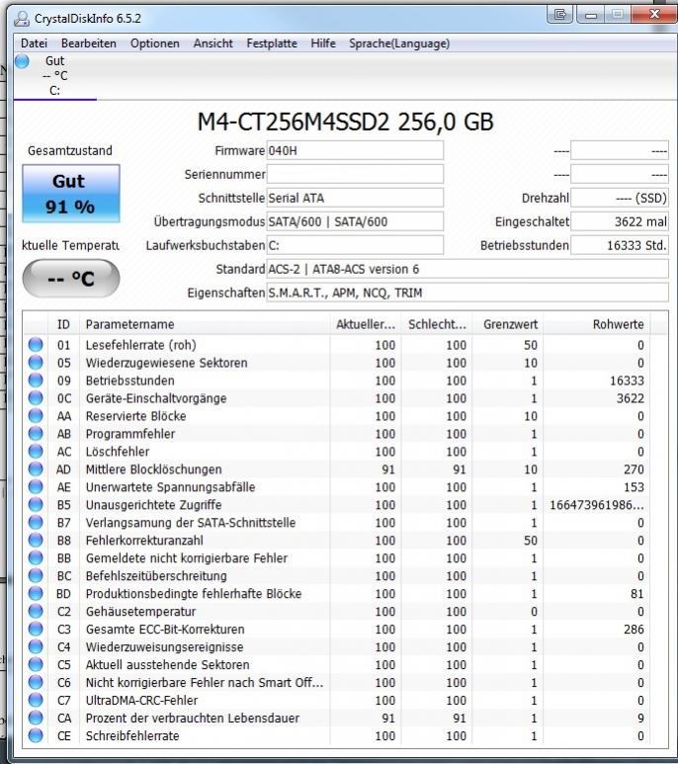678x764 pixels.
Task: Click status icon of Geräte-Einschaltvorgänge row
Action: (36, 398)
